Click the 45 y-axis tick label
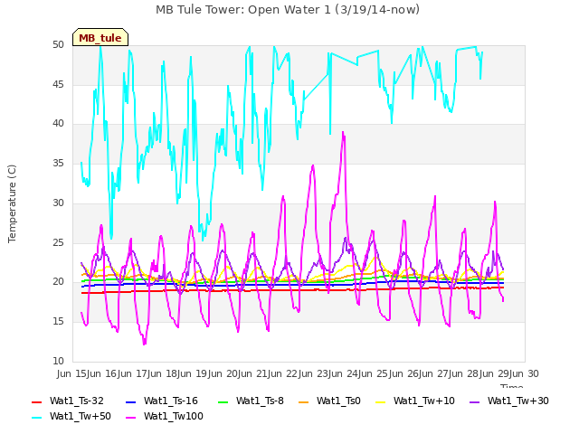The height and width of the screenshot is (434, 579). (58, 84)
